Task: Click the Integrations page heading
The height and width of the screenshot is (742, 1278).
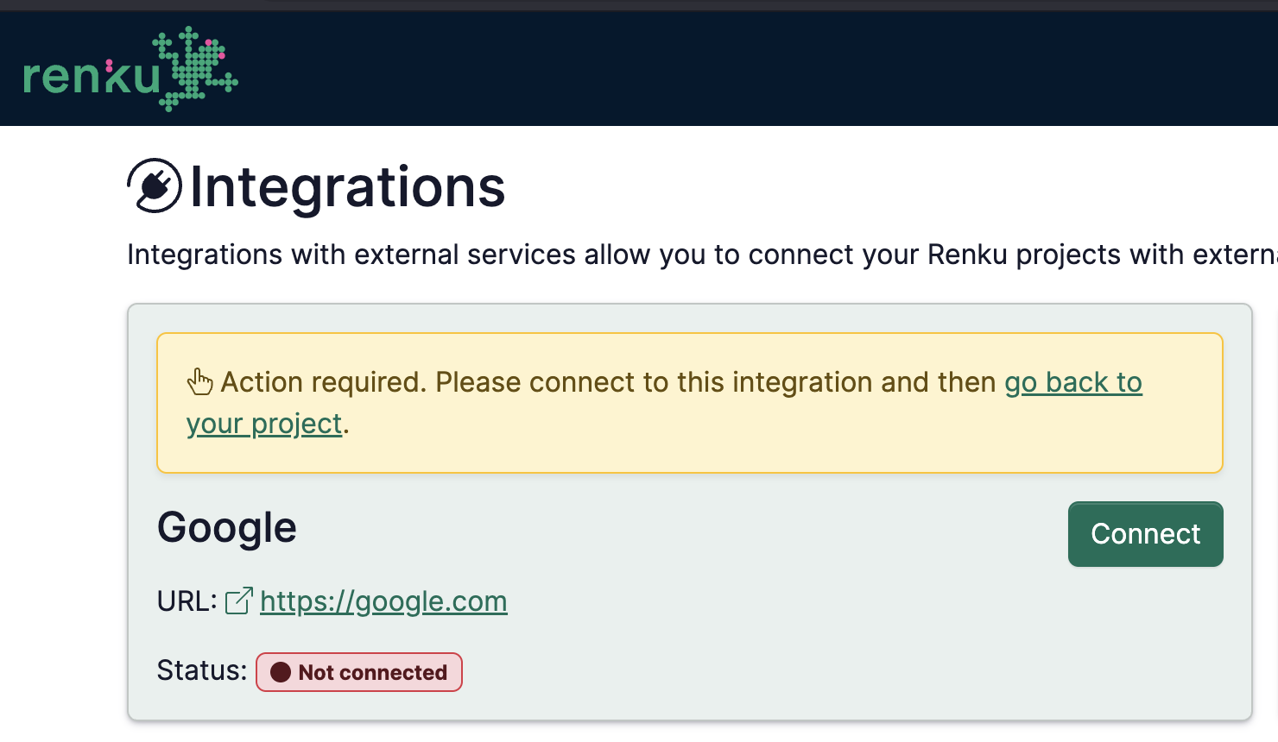Action: (347, 186)
